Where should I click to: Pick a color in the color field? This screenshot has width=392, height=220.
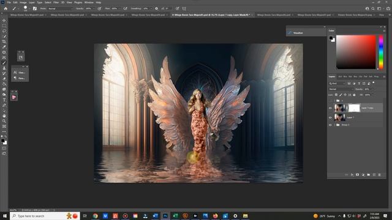click(356, 52)
